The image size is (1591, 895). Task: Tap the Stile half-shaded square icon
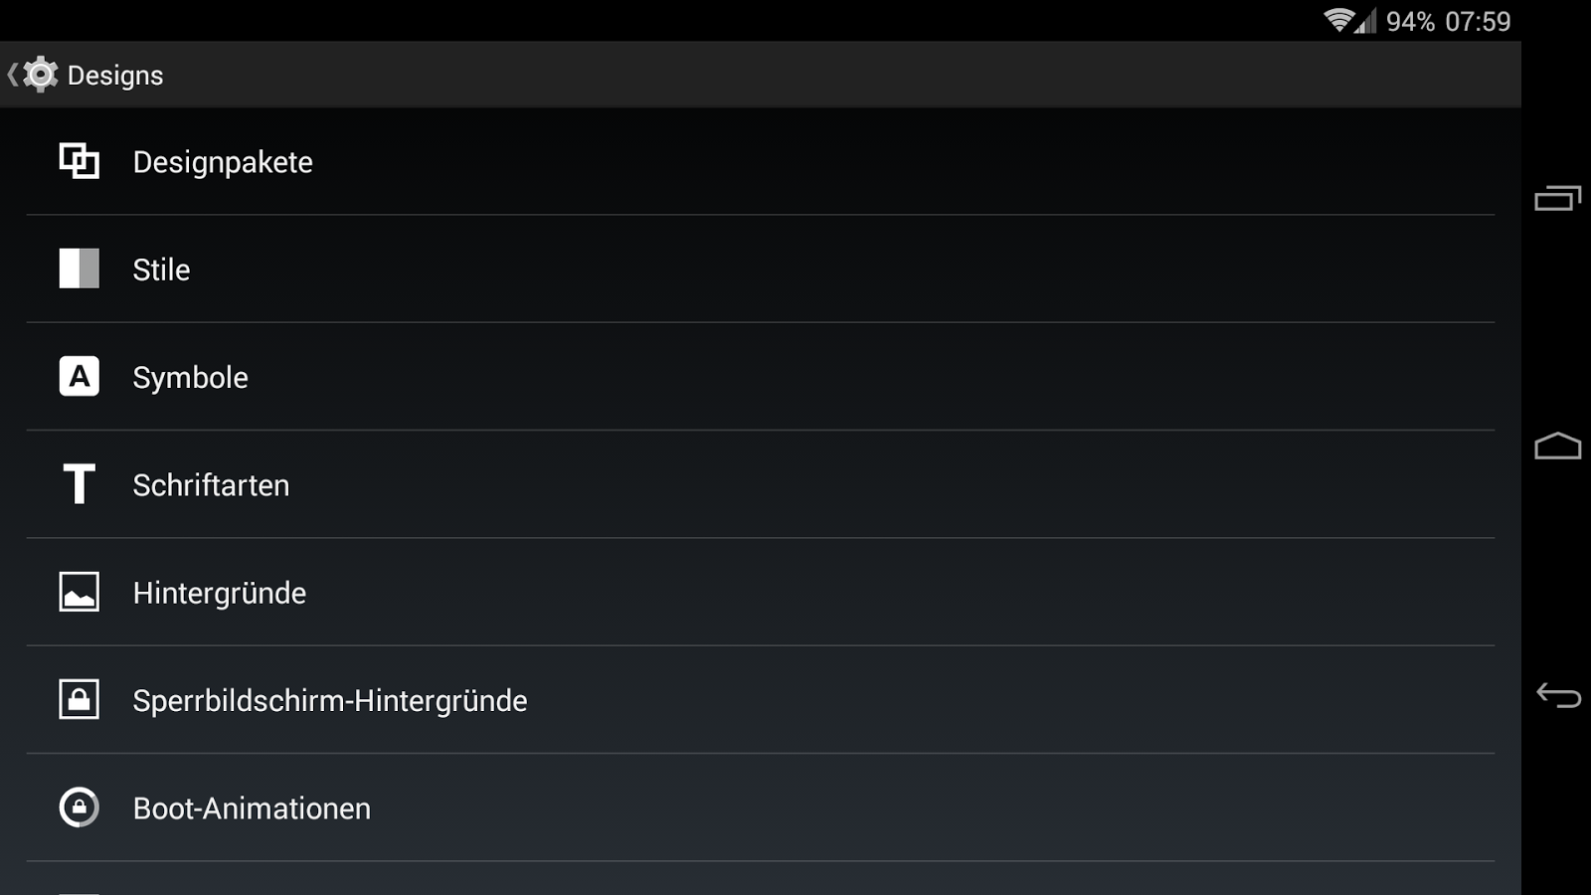(79, 268)
